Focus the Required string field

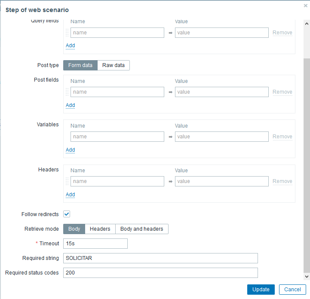tap(160, 258)
